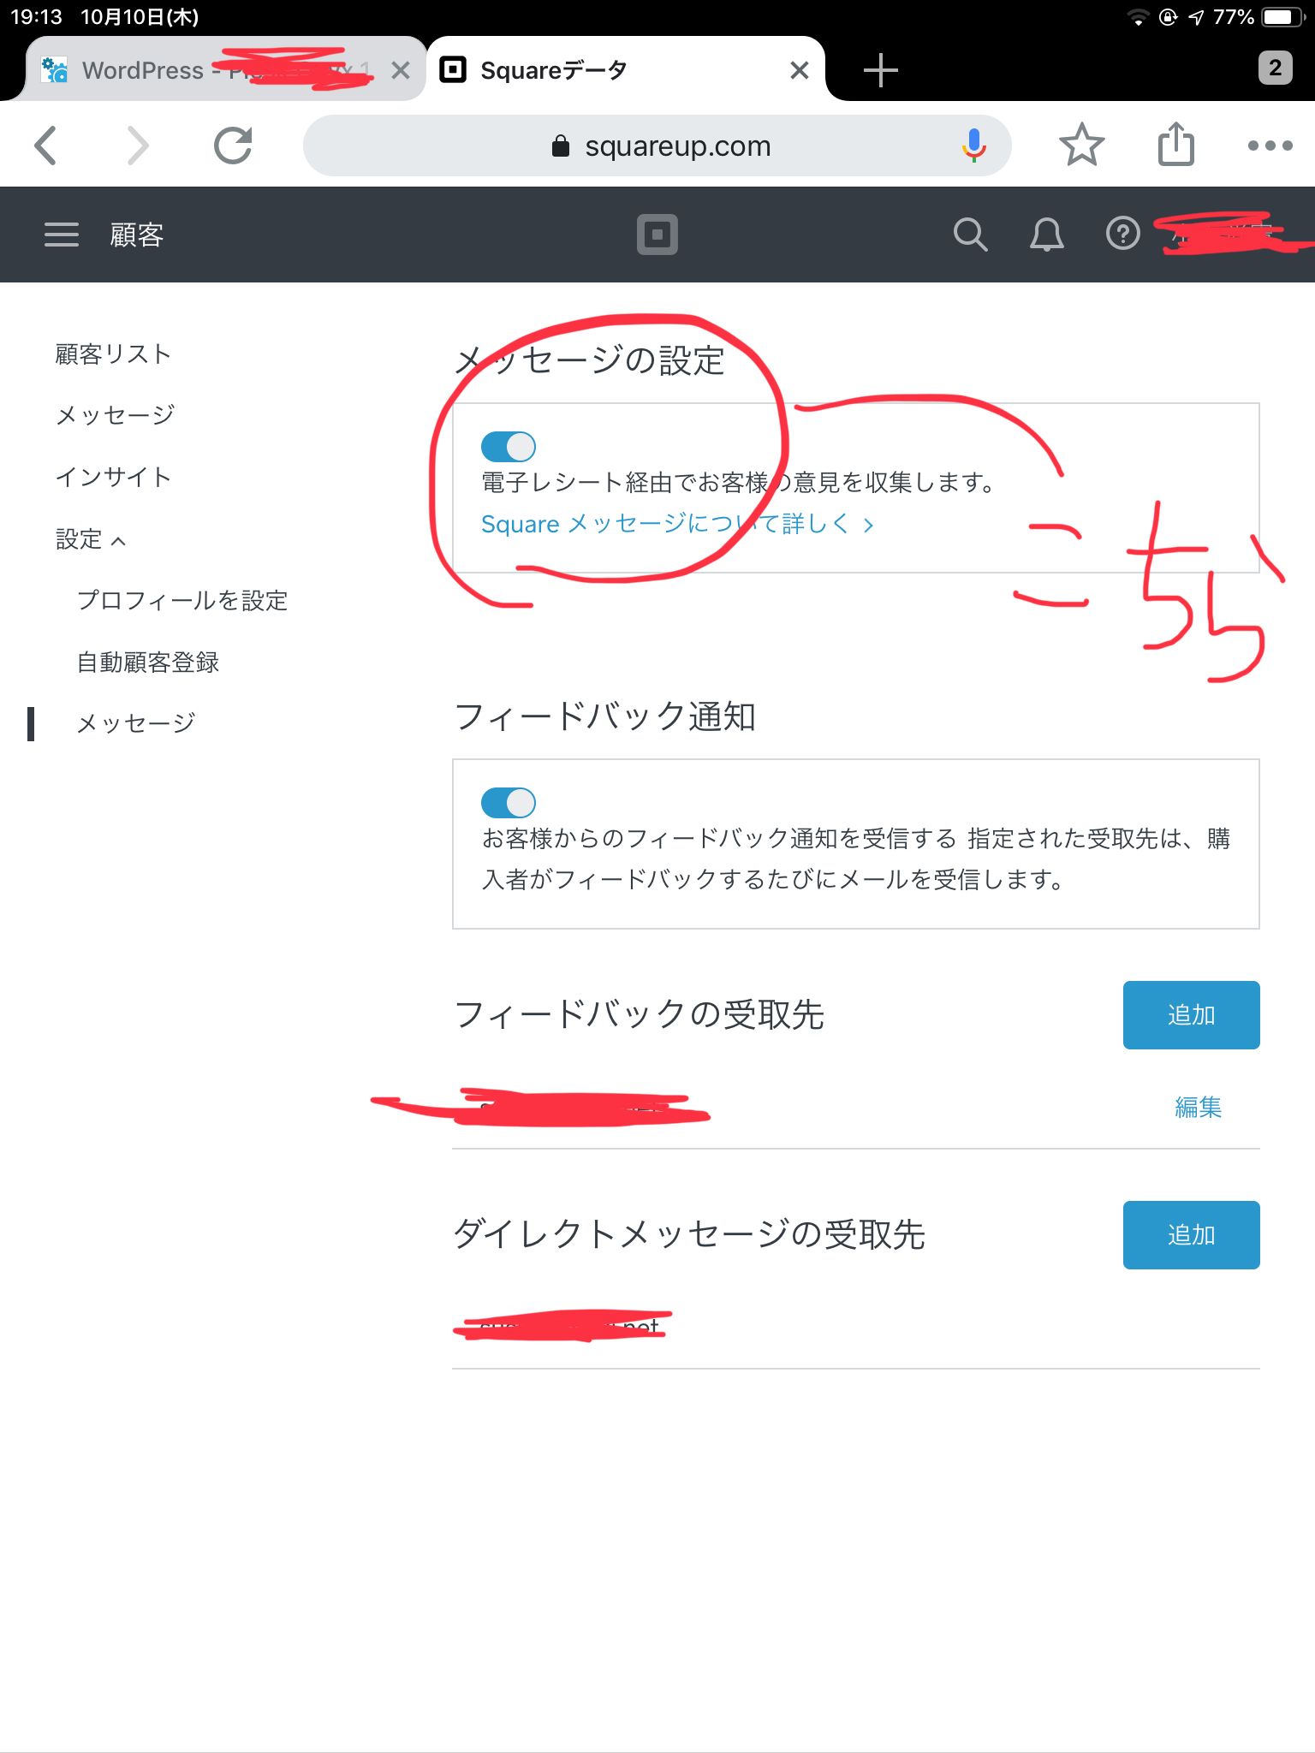Viewport: 1315px width, 1753px height.
Task: Select 顧客リスト in the sidebar
Action: 113,354
